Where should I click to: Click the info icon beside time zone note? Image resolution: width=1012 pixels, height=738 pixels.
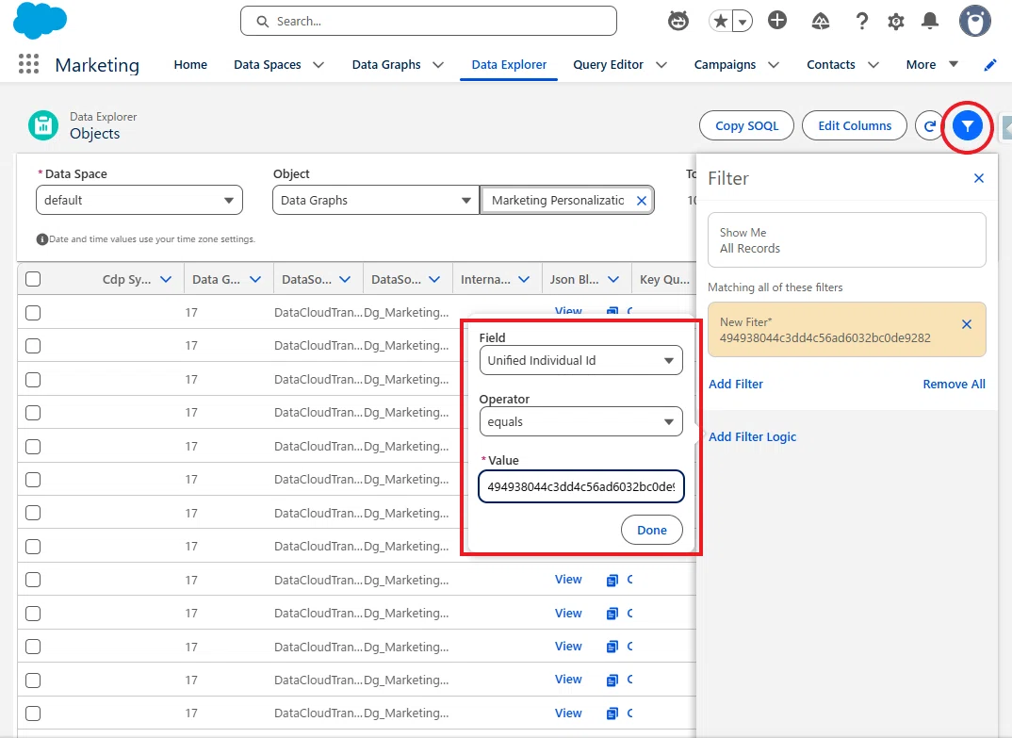point(42,239)
